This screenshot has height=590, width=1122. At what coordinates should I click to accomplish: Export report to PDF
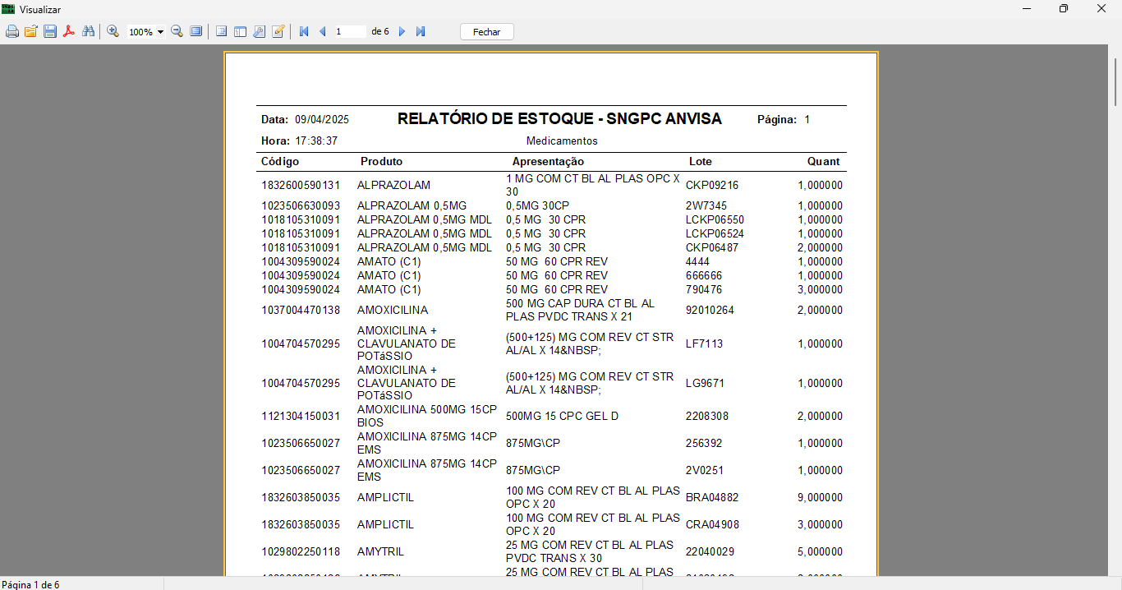(x=69, y=32)
